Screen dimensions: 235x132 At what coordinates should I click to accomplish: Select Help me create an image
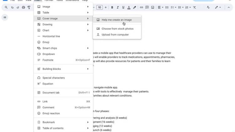[117, 20]
